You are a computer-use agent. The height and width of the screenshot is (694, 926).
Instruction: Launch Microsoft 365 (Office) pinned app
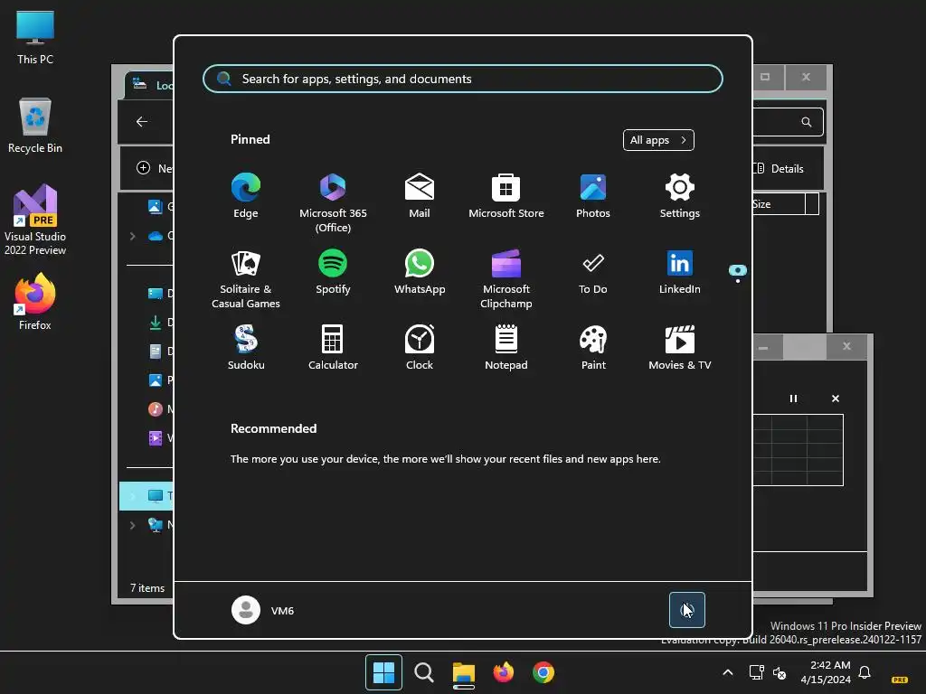pos(333,202)
